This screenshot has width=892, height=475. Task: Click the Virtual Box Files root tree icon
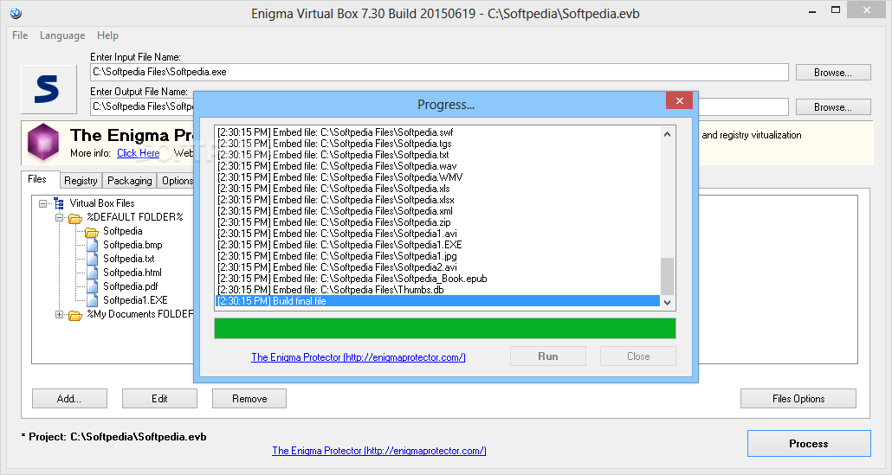59,203
